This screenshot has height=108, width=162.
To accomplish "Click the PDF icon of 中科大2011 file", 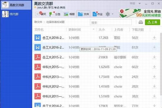I will [37, 96].
